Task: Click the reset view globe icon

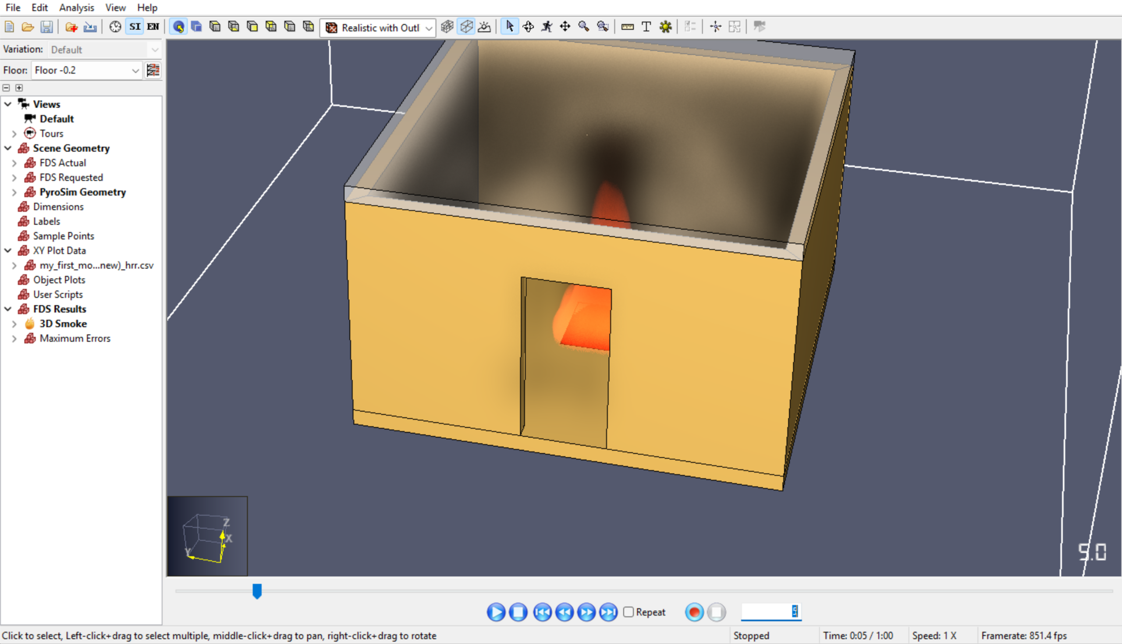Action: tap(178, 27)
